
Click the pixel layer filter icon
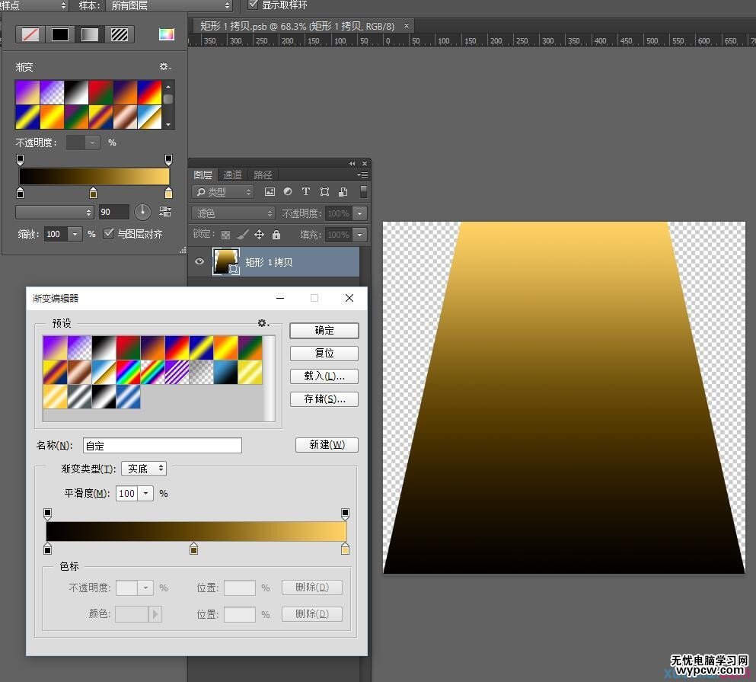point(270,191)
